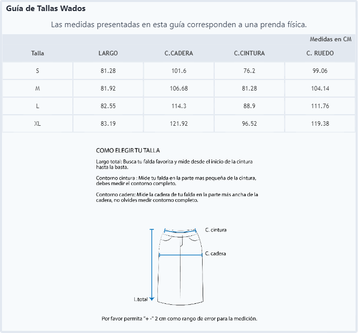Select the C. RUEDO column header

point(320,53)
